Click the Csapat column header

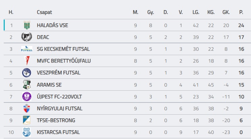45,13
